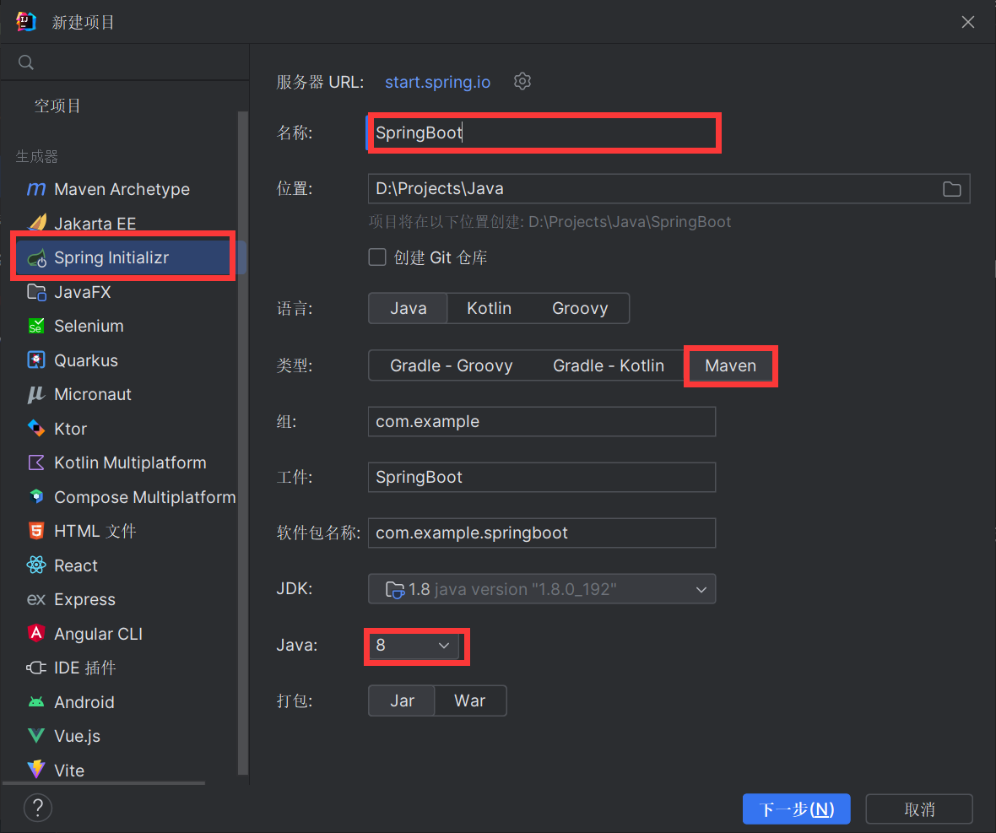Image resolution: width=996 pixels, height=833 pixels.
Task: Click IntelliJ IDEA logo in title bar
Action: point(26,22)
